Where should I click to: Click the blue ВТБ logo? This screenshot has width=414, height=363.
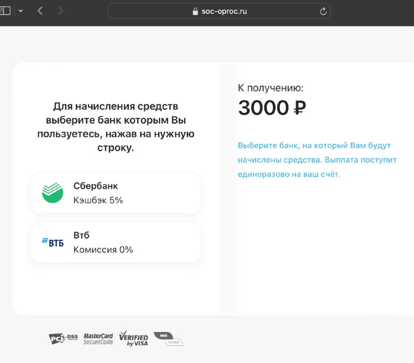tap(53, 242)
